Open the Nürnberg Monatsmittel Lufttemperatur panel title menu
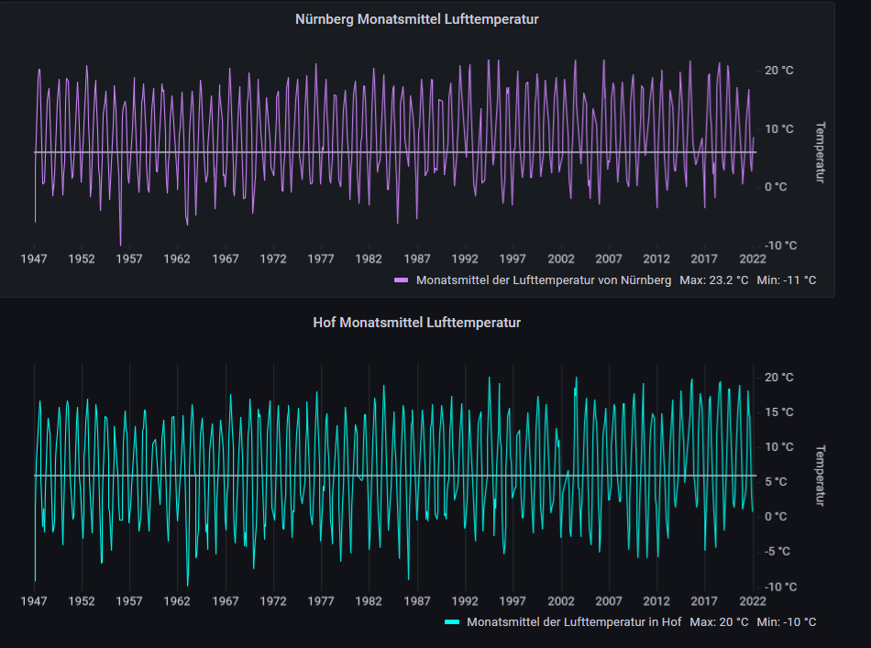871x648 pixels. coord(416,19)
